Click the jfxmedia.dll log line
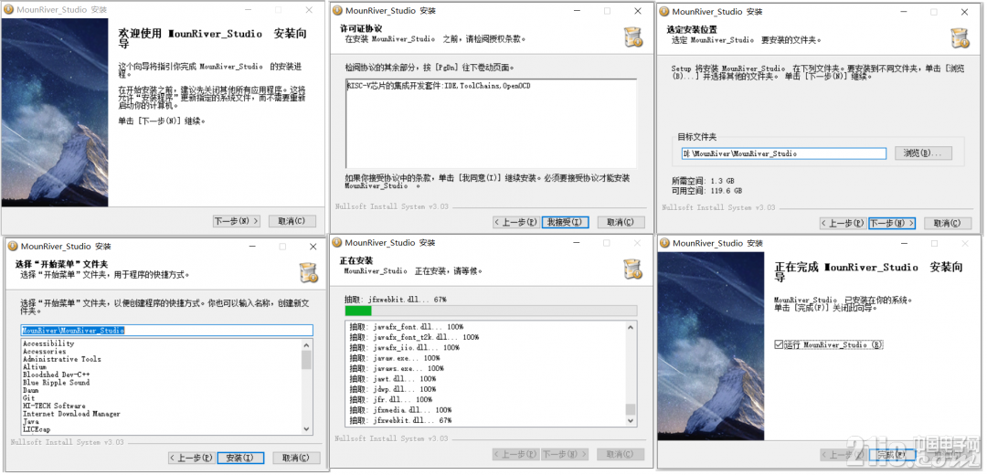The width and height of the screenshot is (987, 475). click(x=400, y=409)
